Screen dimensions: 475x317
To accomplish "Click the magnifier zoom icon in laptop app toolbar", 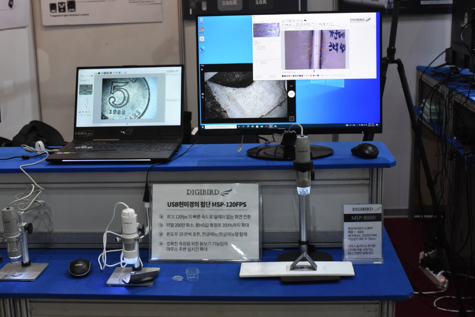I will tap(116, 73).
